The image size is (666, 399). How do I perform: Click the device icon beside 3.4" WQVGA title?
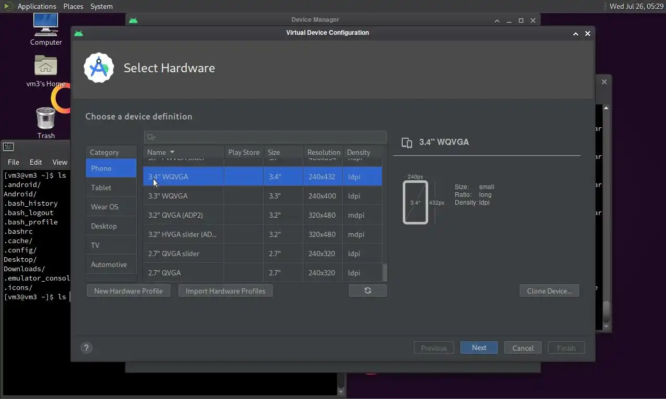[407, 142]
